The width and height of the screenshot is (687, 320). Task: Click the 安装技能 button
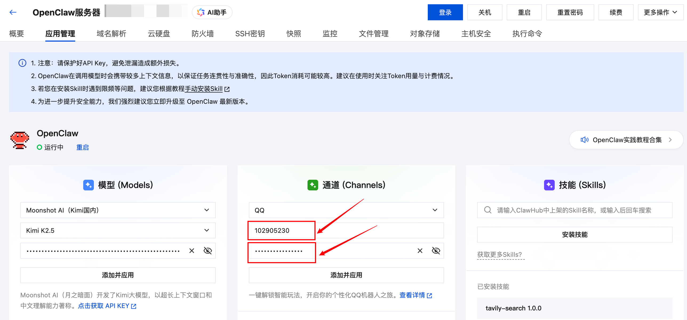tap(574, 234)
